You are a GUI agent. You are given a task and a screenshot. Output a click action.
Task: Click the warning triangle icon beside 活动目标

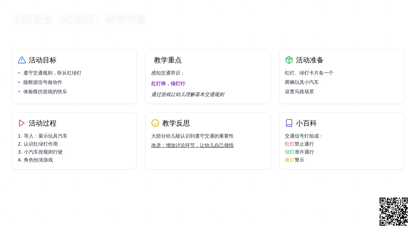tap(22, 60)
